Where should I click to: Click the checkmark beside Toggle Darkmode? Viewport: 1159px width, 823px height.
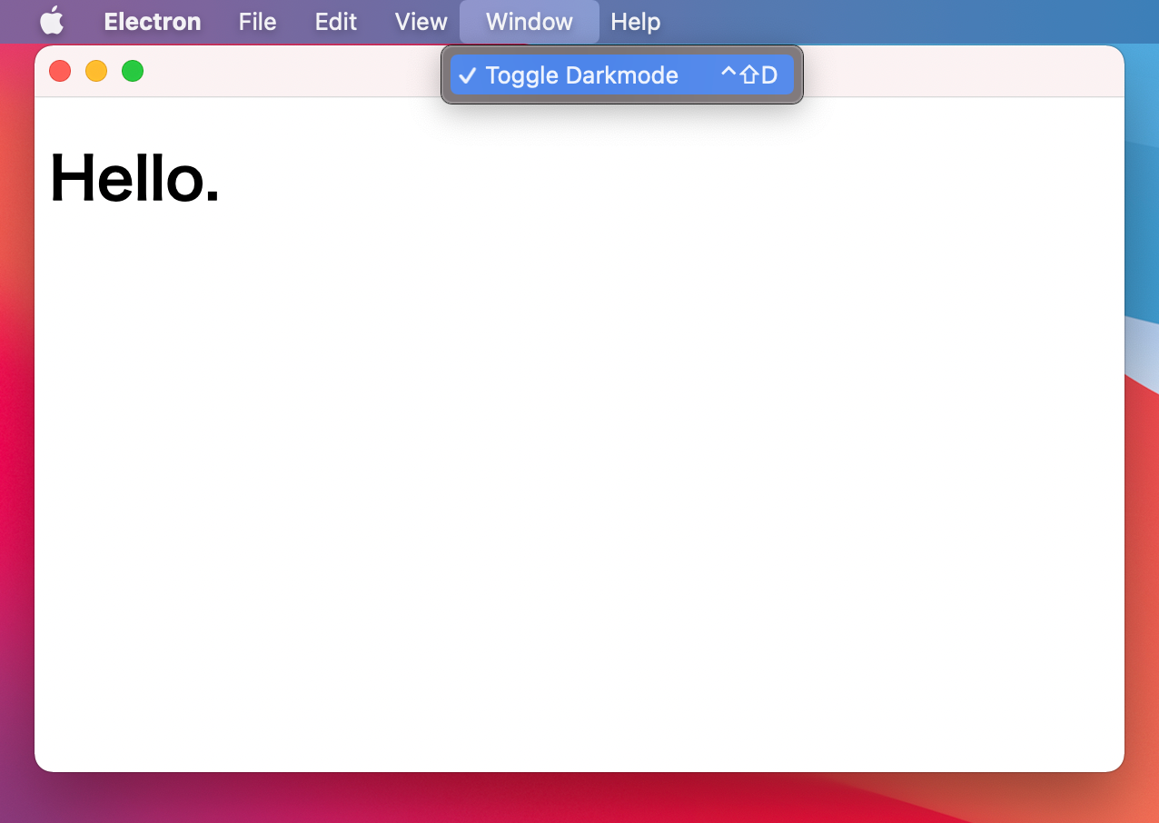tap(468, 75)
